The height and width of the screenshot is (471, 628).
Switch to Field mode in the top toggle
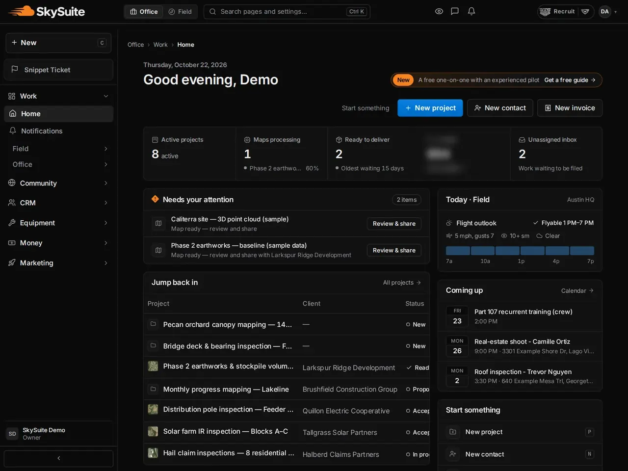[x=180, y=12]
